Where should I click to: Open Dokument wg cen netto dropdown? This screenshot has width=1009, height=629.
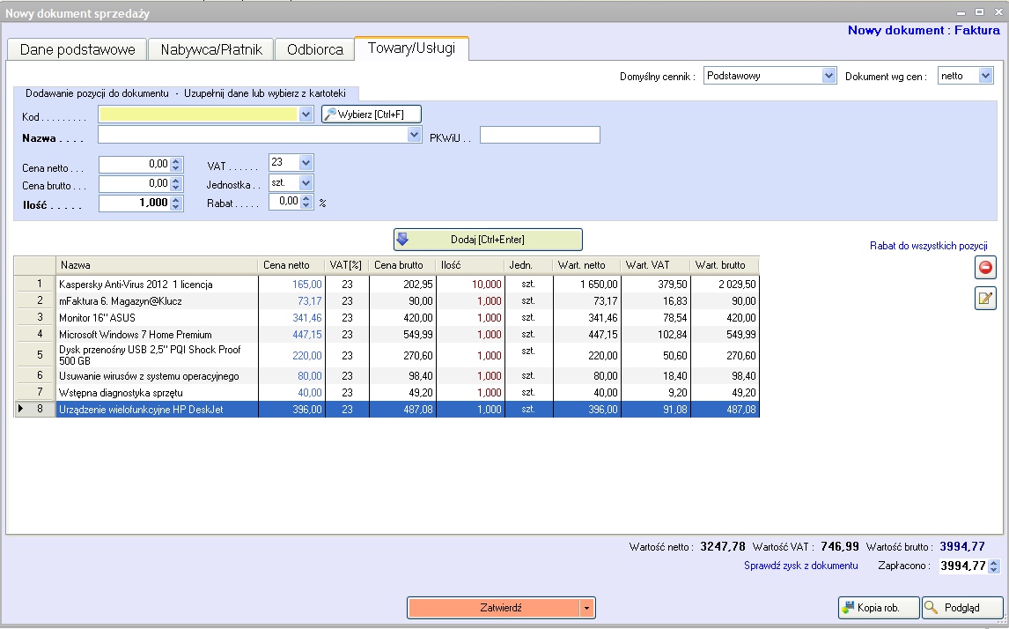pyautogui.click(x=985, y=76)
